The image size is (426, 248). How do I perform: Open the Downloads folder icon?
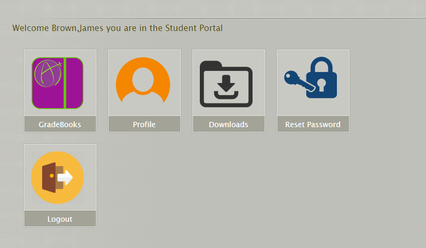(x=226, y=84)
